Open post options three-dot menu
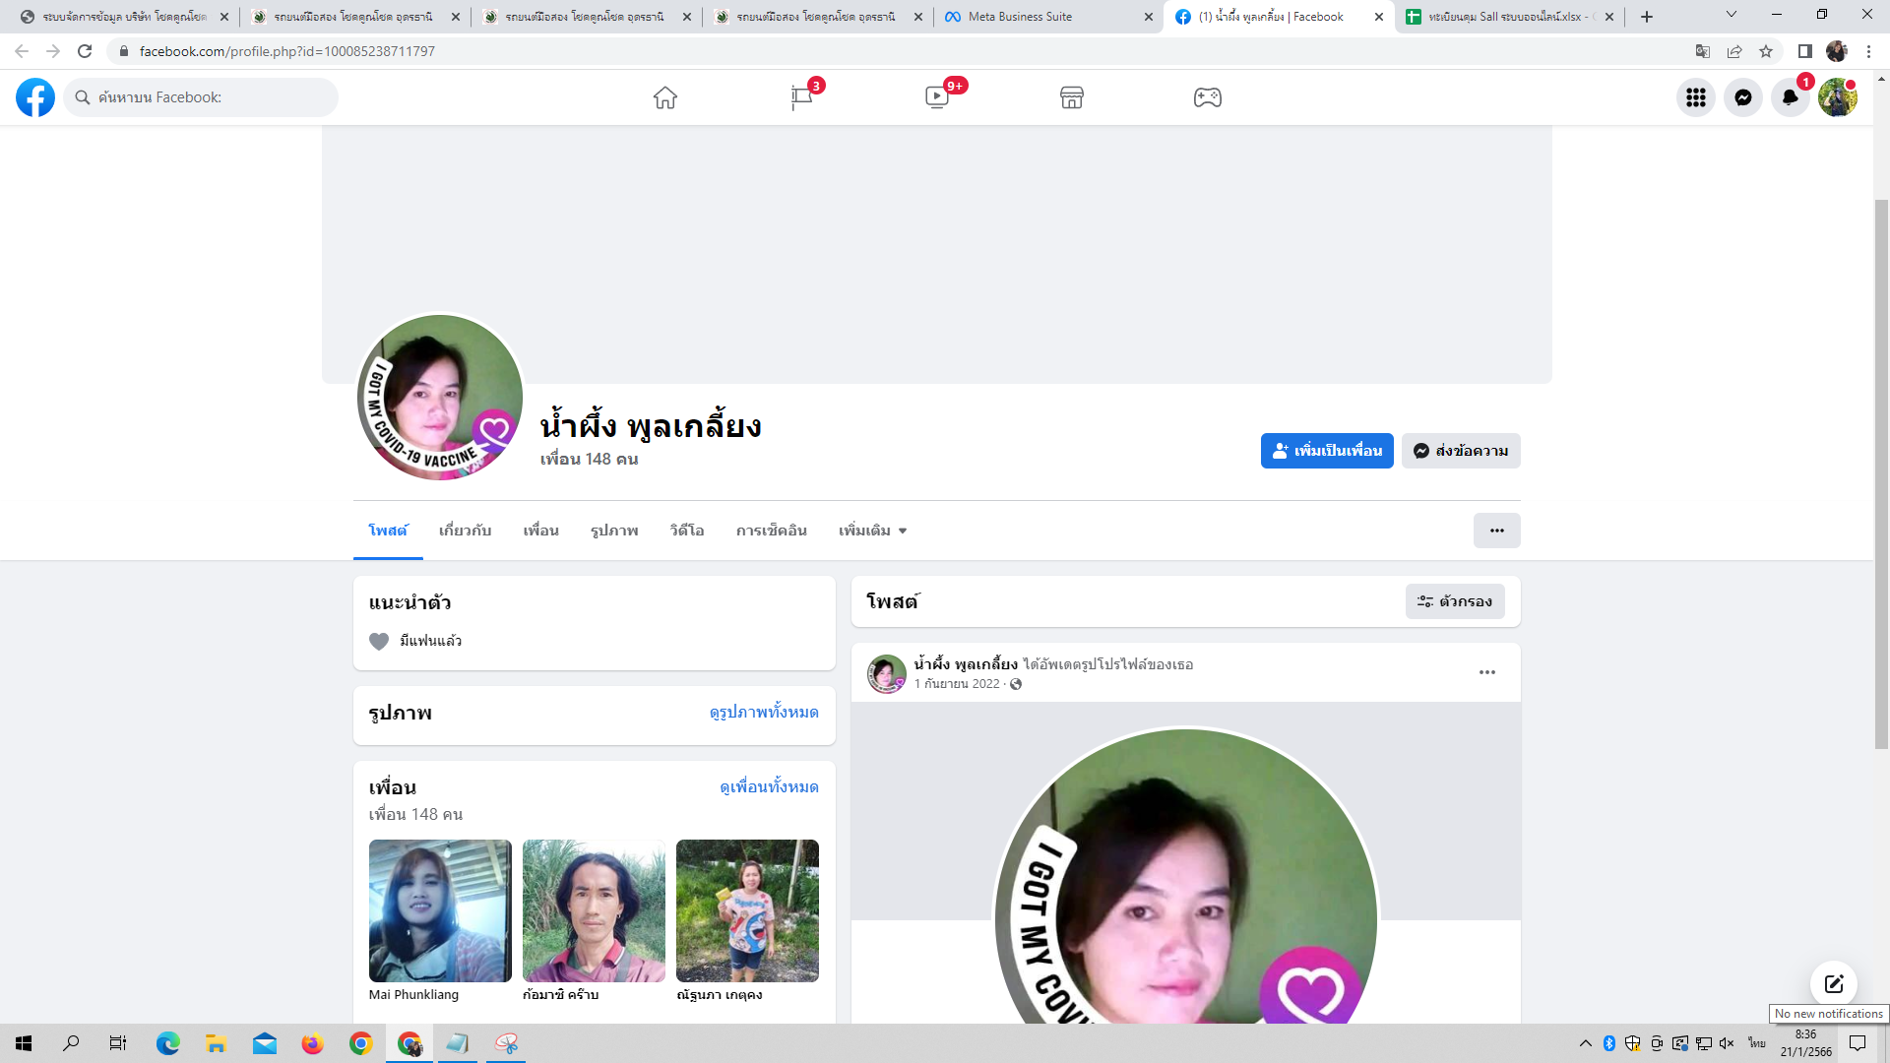 click(x=1486, y=672)
